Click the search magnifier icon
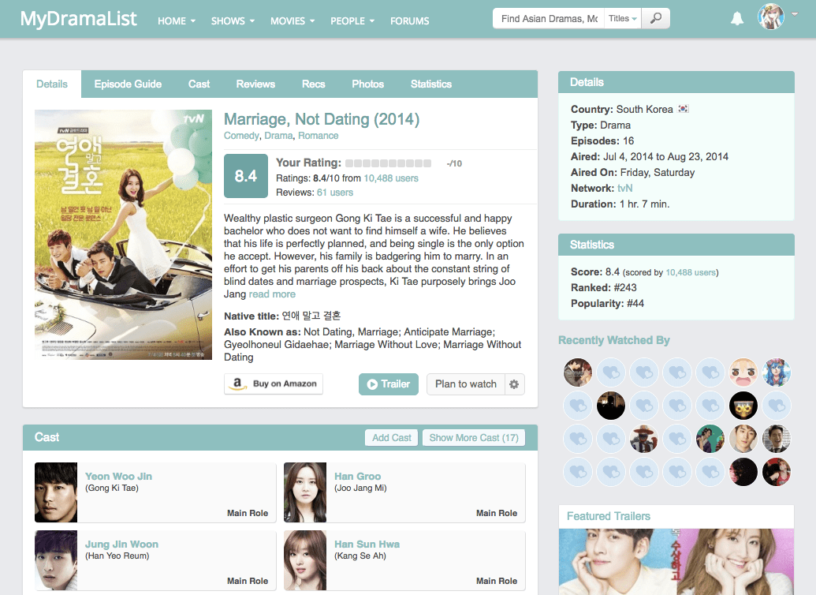 655,17
